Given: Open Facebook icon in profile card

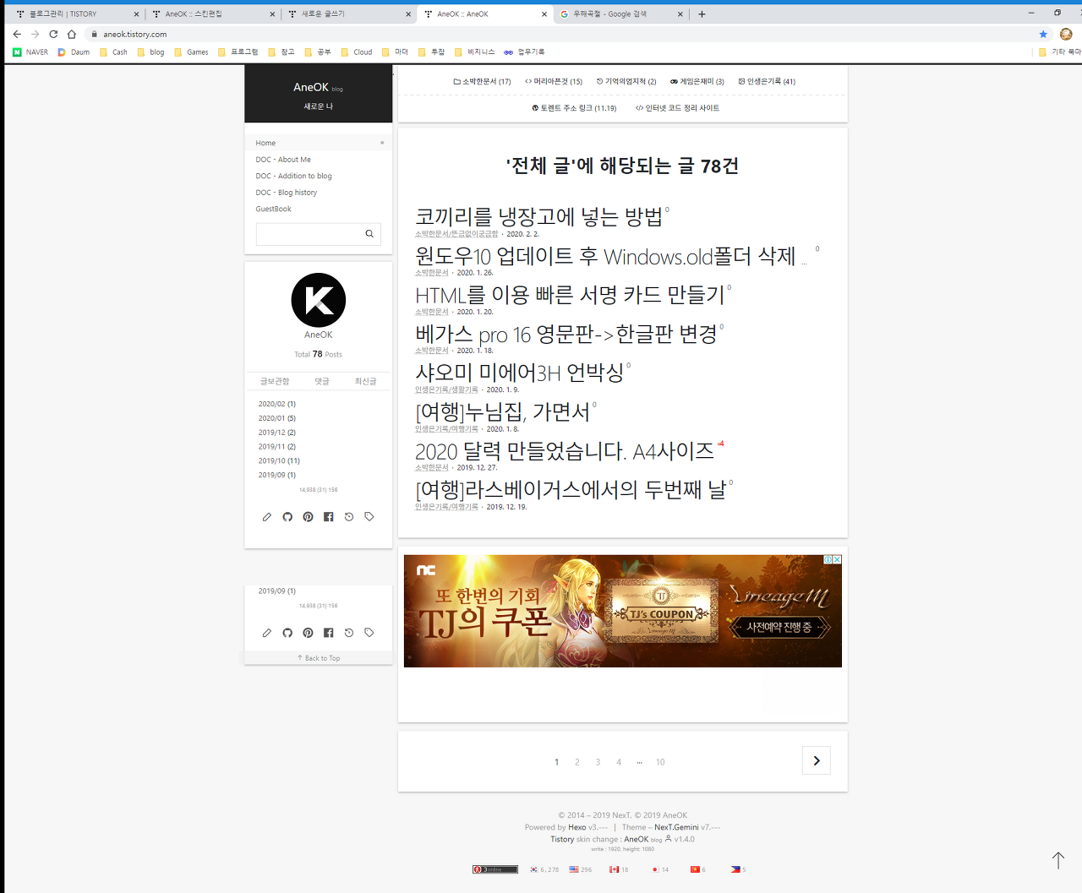Looking at the screenshot, I should [x=329, y=517].
